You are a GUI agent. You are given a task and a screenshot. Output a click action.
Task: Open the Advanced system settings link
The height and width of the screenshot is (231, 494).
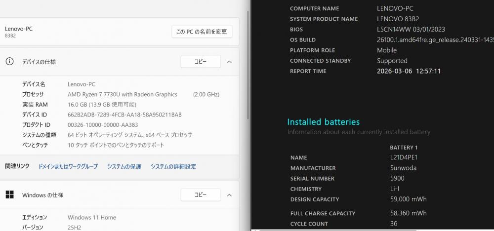point(173,166)
